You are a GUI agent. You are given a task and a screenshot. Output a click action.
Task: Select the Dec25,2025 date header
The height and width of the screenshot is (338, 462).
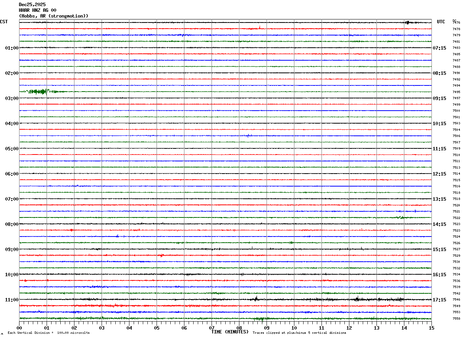[32, 5]
